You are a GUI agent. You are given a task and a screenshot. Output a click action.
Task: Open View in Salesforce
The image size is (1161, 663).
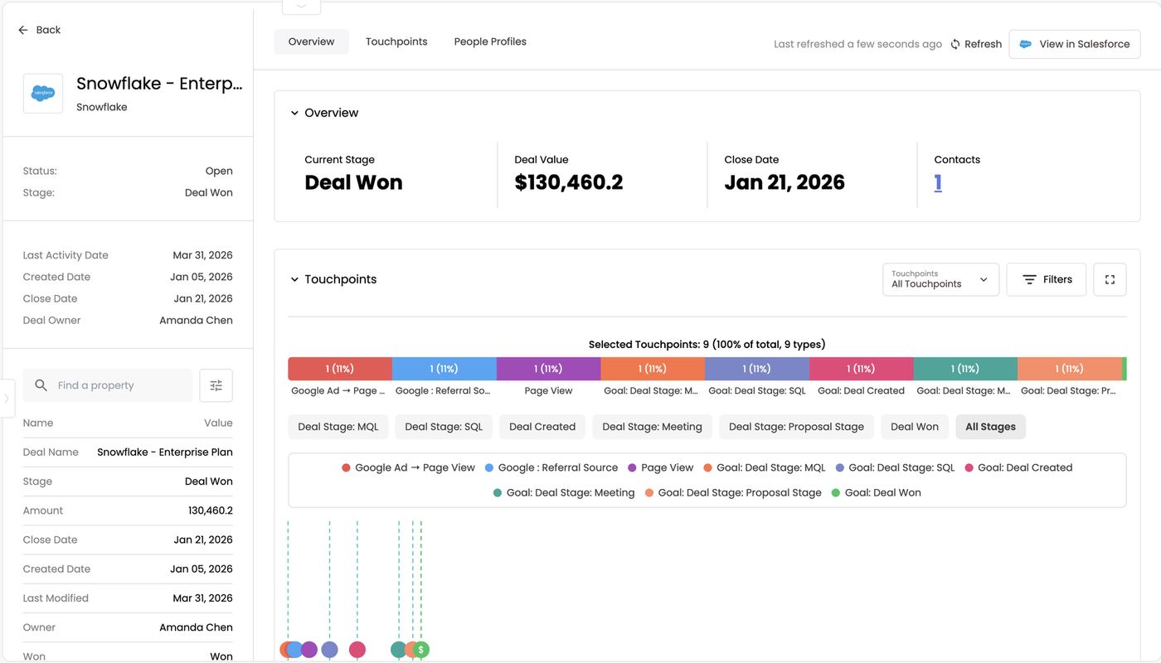(x=1074, y=44)
